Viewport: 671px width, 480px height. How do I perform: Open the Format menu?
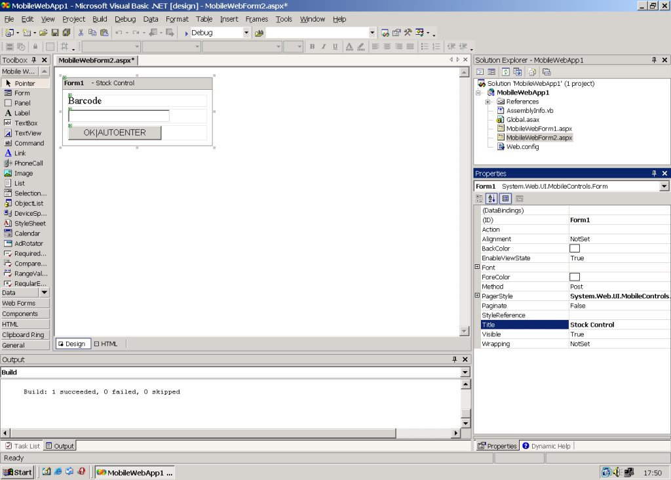coord(177,19)
